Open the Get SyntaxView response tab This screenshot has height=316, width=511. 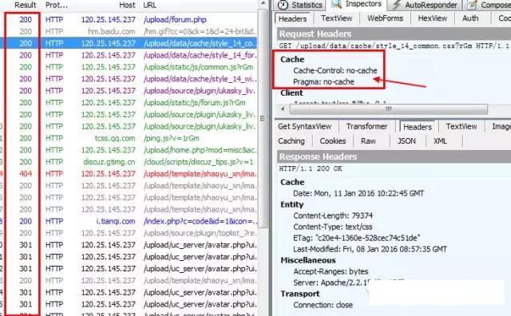[x=304, y=126]
